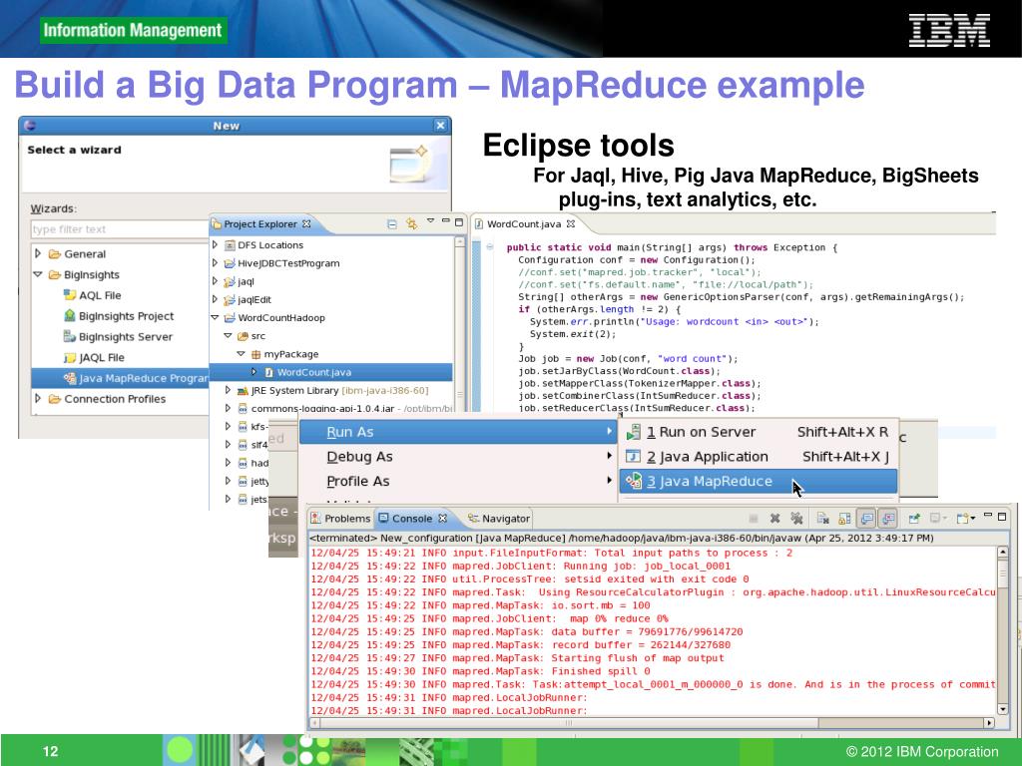Switch to Problems tab

[340, 519]
